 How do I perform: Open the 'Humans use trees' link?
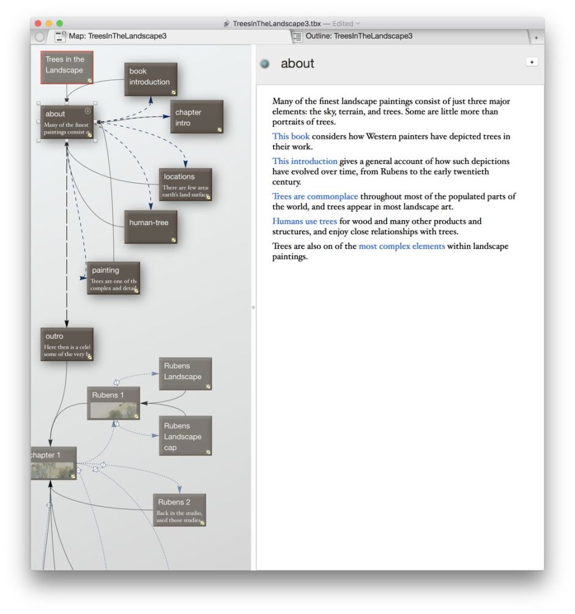pyautogui.click(x=304, y=221)
